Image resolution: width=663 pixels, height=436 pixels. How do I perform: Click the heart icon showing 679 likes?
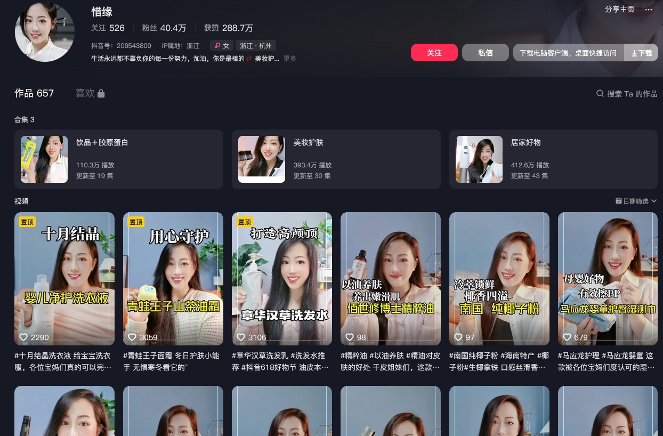pos(567,337)
